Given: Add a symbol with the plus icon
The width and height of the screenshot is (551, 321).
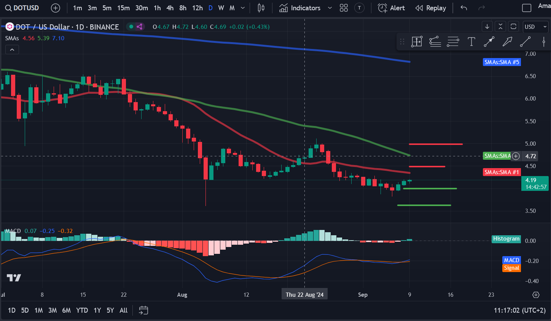Looking at the screenshot, I should [56, 8].
